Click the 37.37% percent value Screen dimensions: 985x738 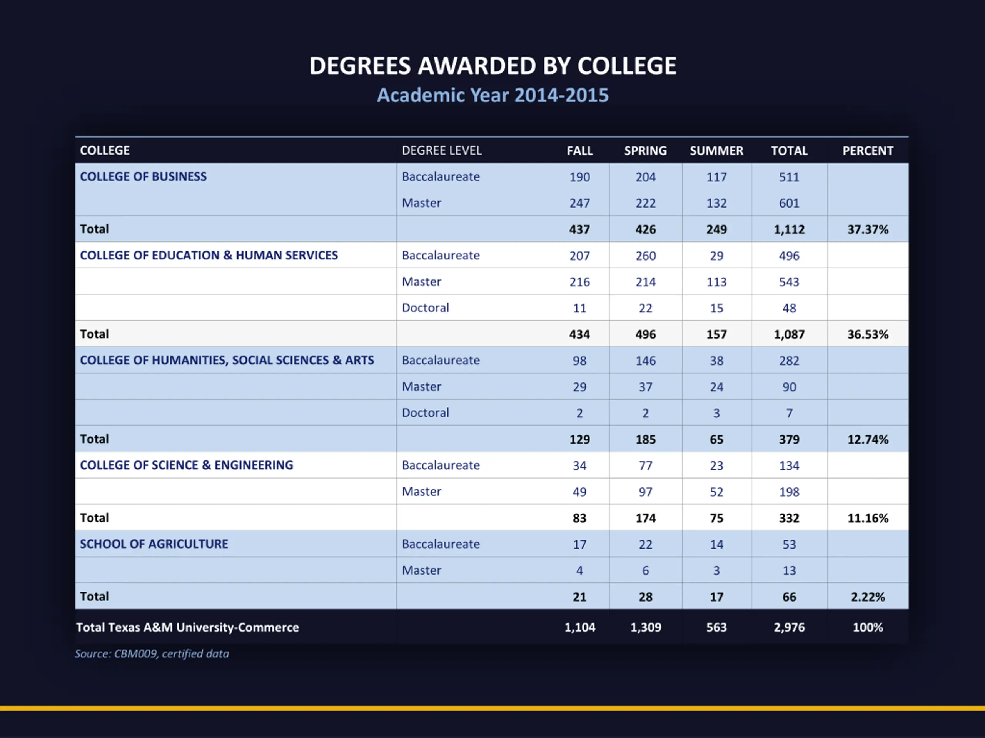[x=867, y=229]
